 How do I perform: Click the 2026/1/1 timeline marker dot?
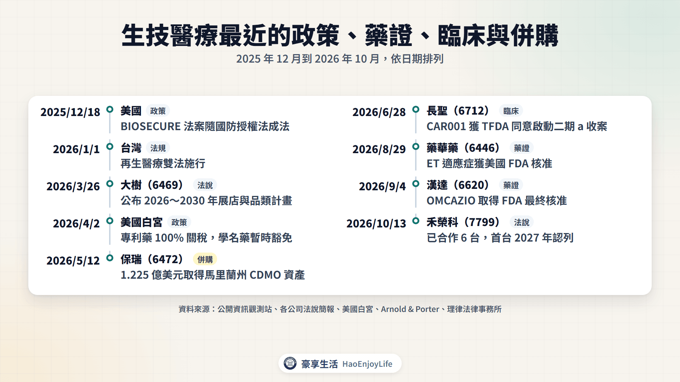click(x=110, y=146)
